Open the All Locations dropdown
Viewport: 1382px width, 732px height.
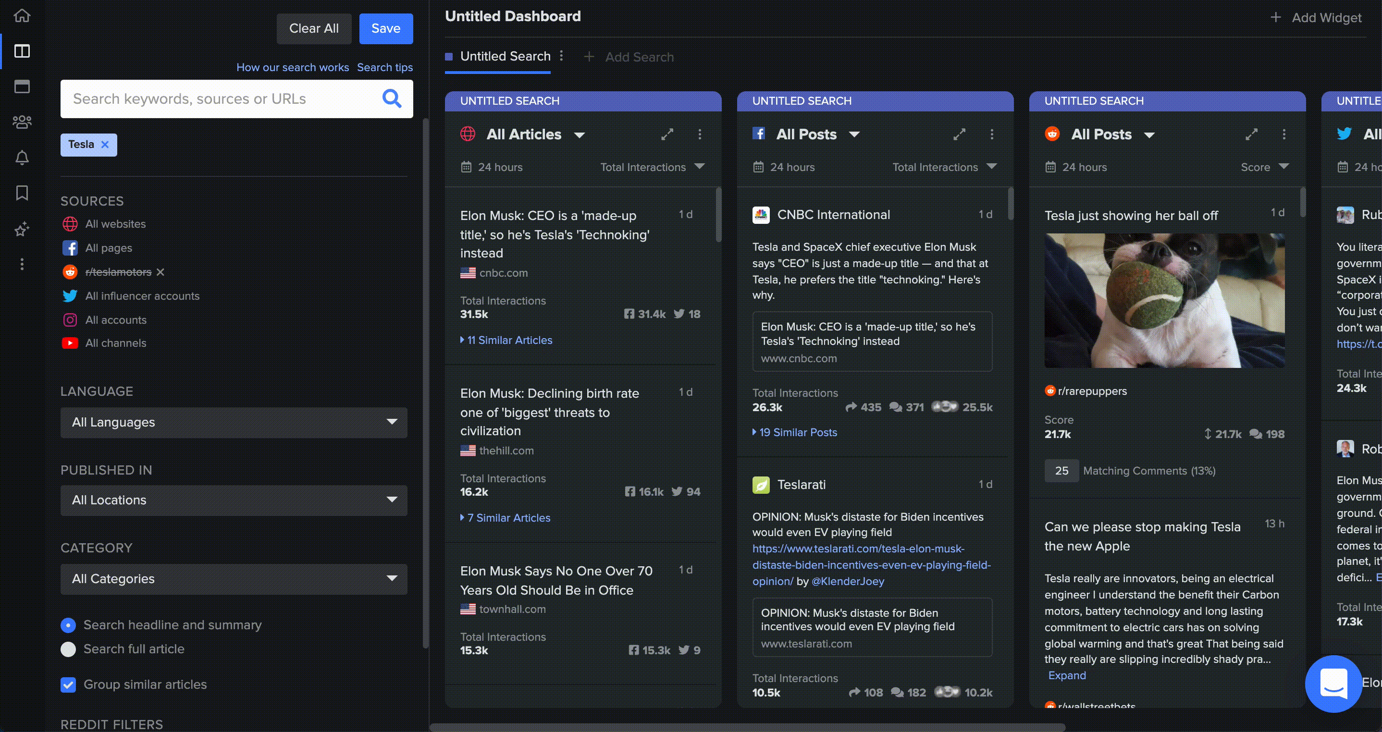tap(234, 500)
